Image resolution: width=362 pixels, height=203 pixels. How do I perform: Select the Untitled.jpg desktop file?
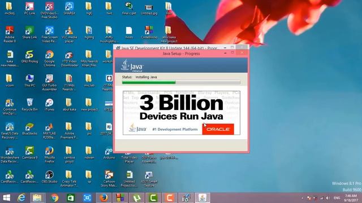pyautogui.click(x=149, y=9)
